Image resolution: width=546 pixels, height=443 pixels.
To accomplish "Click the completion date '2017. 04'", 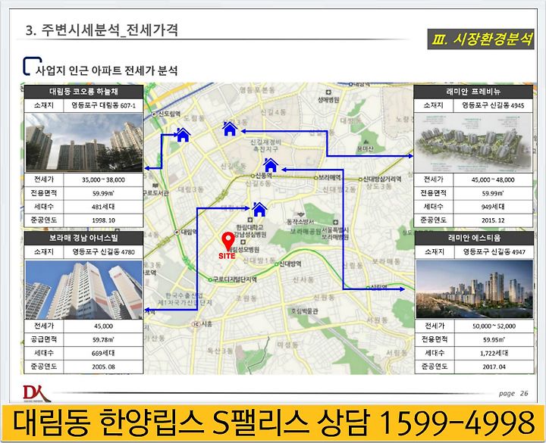I will [494, 367].
